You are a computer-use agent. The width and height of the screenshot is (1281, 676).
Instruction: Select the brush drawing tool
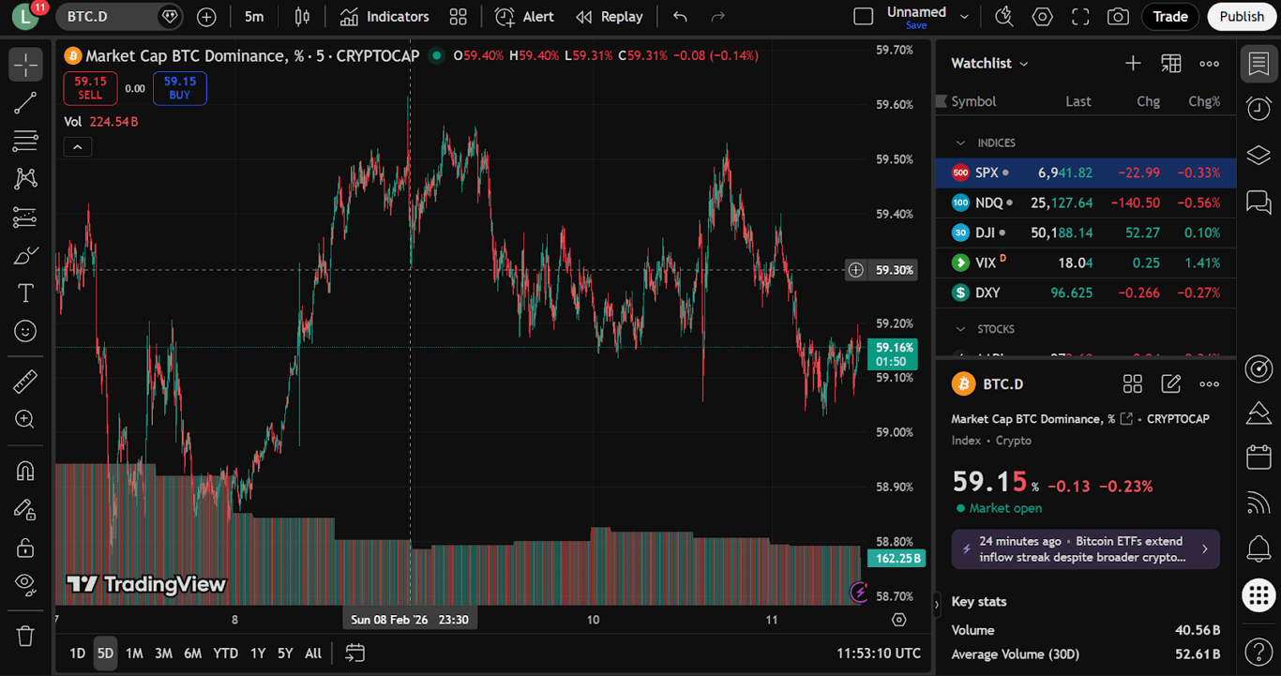(x=25, y=256)
